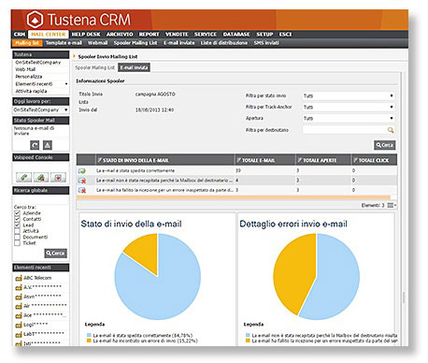
Task: Open the REPORT menu
Action: (149, 34)
